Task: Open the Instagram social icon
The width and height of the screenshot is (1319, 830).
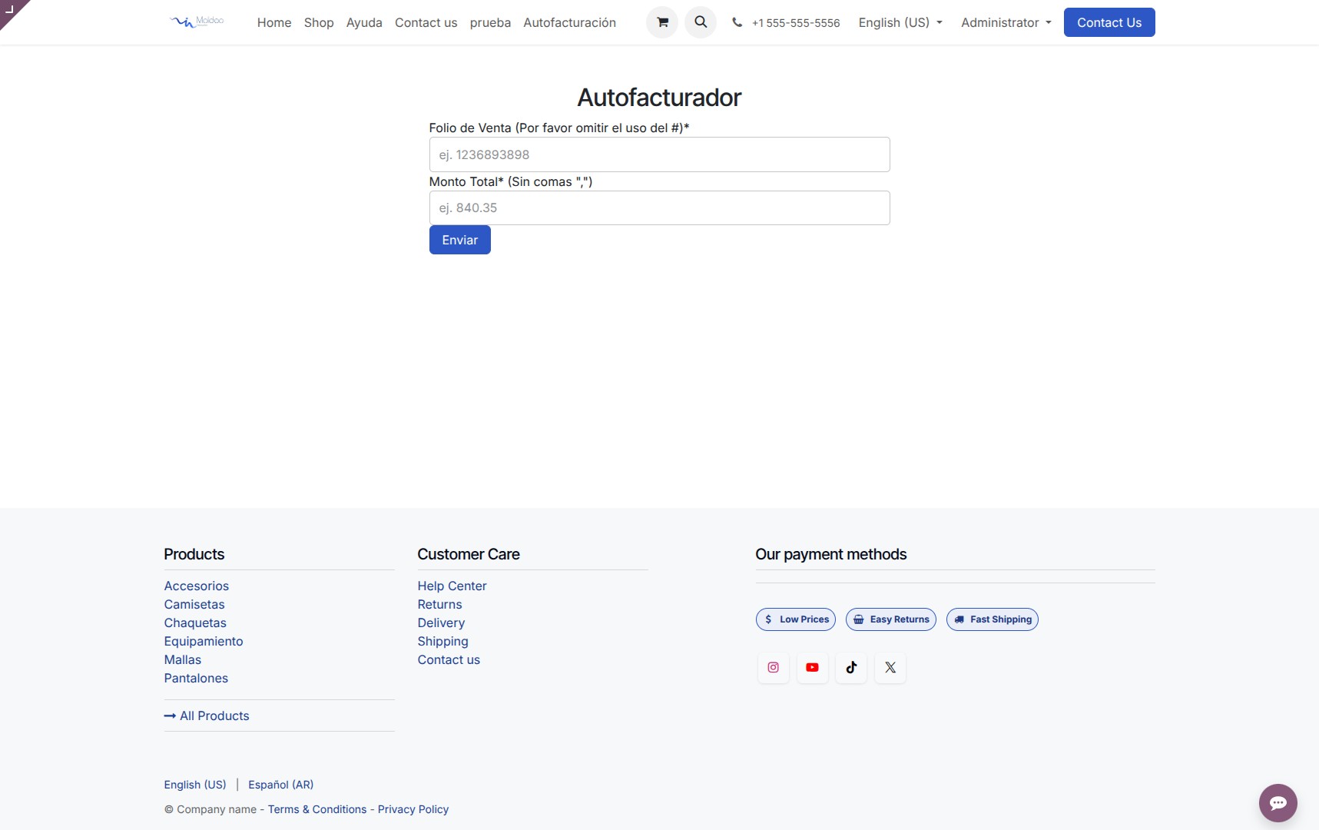Action: (774, 668)
